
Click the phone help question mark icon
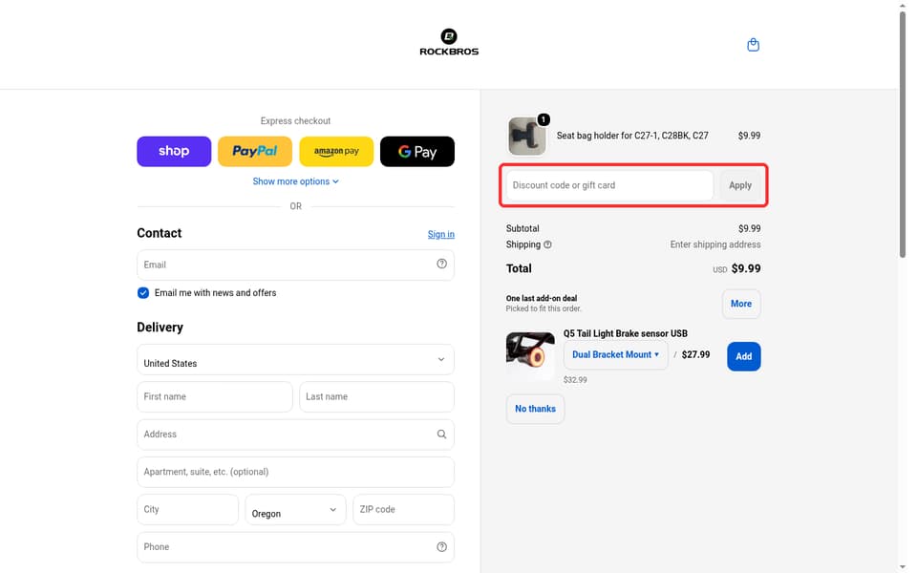(441, 546)
